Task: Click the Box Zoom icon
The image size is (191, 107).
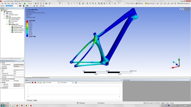Action: coord(96,4)
